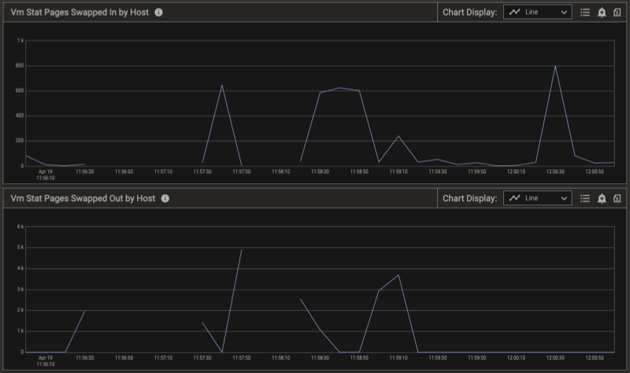
Task: Show legend list for Swapped In chart
Action: tap(585, 13)
